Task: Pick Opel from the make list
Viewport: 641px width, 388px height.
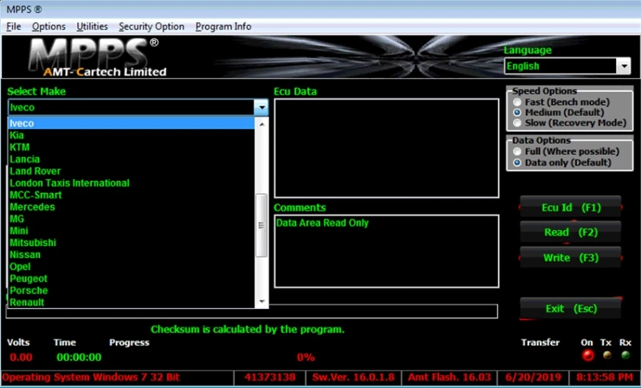Action: (132, 267)
